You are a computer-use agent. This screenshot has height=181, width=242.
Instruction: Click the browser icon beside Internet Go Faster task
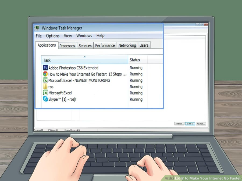45,74
